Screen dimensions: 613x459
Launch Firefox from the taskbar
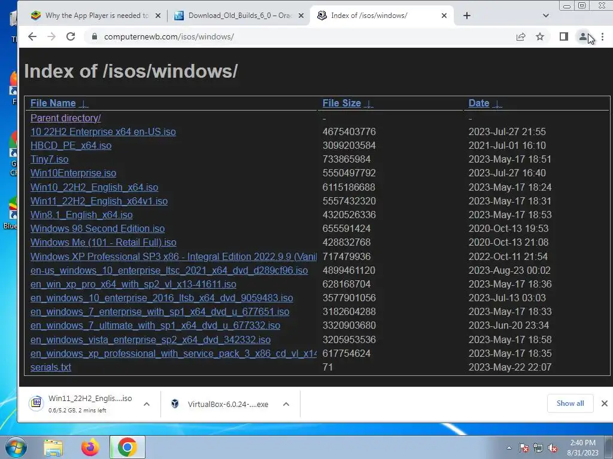click(x=90, y=447)
